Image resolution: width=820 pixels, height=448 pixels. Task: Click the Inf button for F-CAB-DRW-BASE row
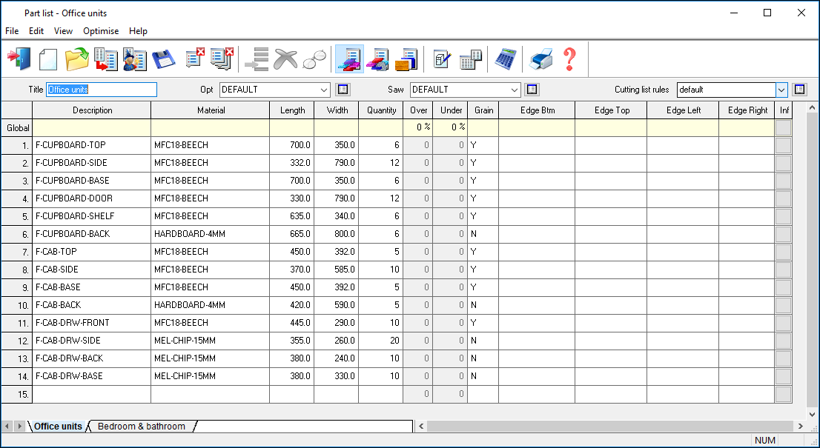click(x=783, y=376)
